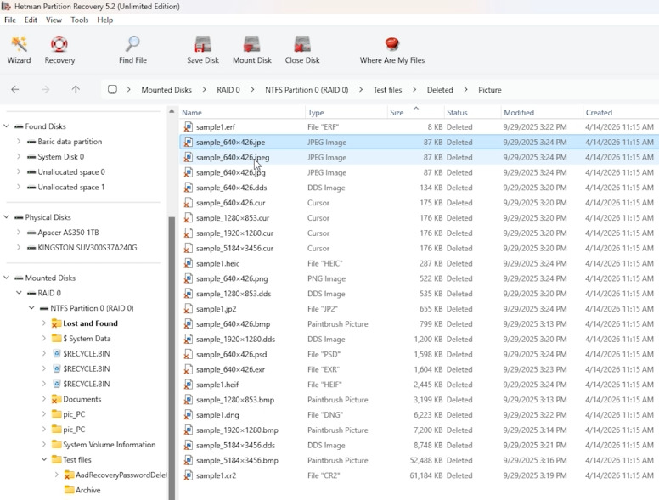Screen dimensions: 659x500
Task: Go to NTFS Partition 0 breadcrumb
Action: 307,89
